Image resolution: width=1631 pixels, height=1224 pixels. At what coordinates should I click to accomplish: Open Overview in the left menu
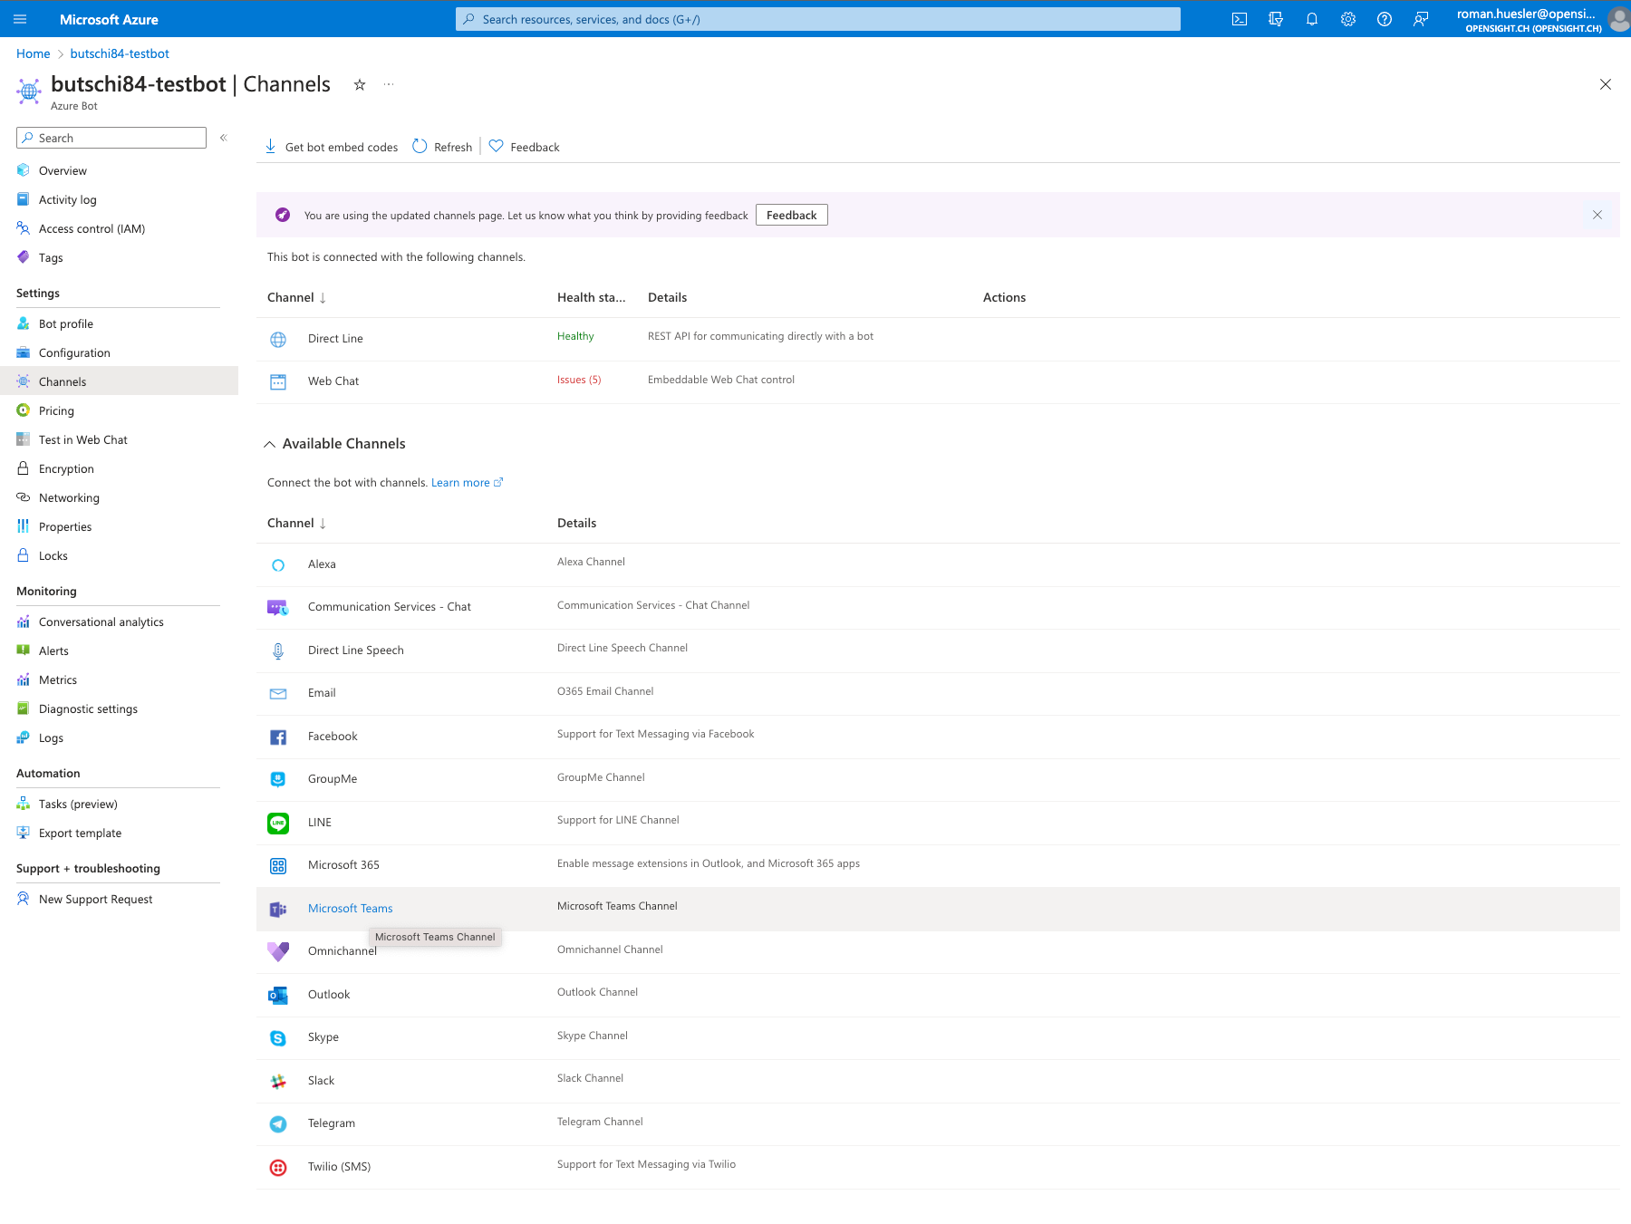click(63, 170)
